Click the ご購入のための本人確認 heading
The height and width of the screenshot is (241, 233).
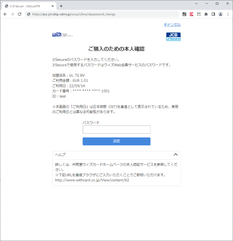coord(116,49)
